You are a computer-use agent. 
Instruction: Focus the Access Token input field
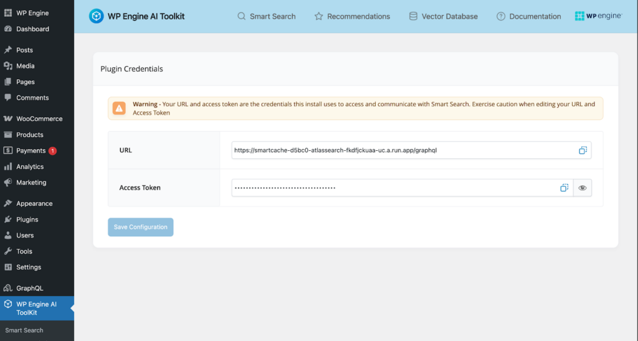pyautogui.click(x=393, y=188)
